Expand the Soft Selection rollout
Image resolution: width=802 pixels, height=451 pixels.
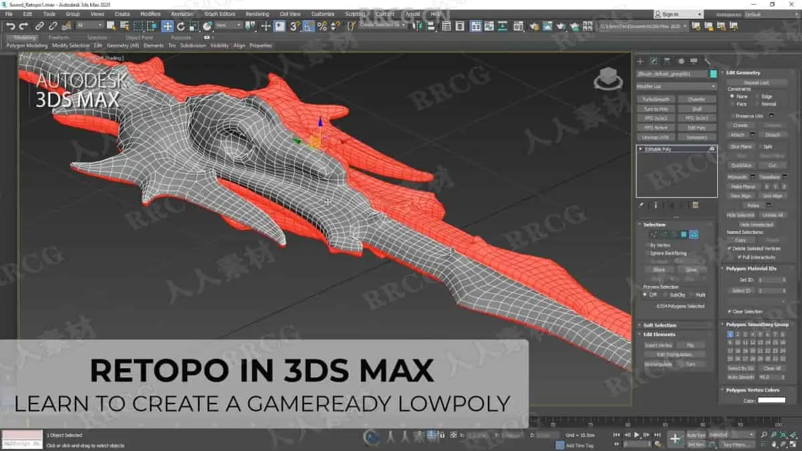(660, 325)
